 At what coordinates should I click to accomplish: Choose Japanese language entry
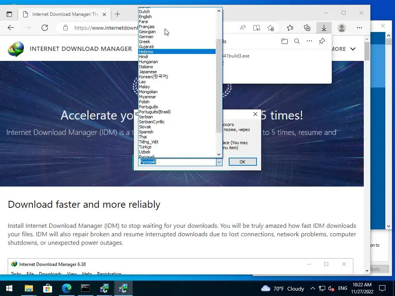[177, 72]
